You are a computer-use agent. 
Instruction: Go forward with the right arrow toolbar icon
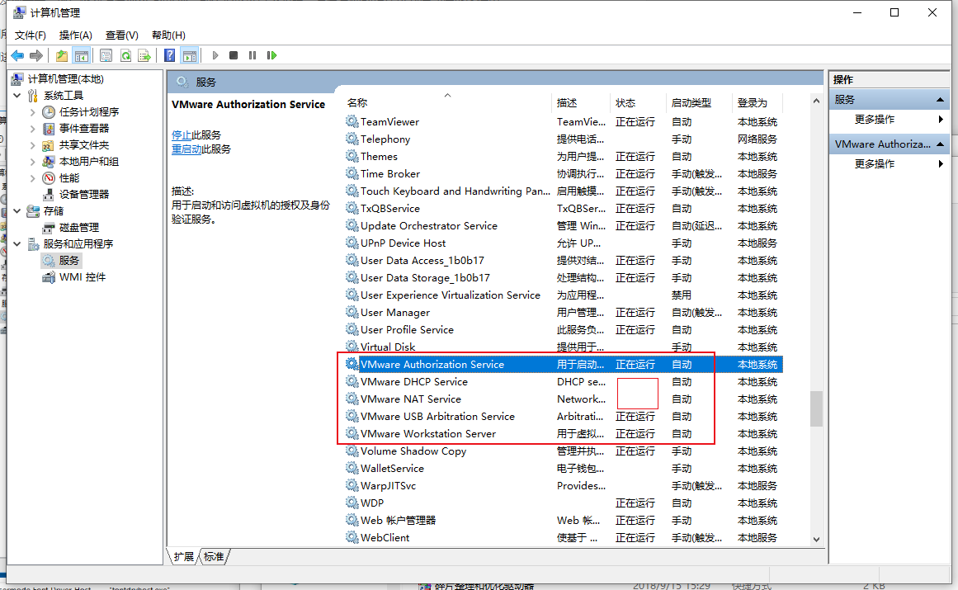pyautogui.click(x=36, y=55)
